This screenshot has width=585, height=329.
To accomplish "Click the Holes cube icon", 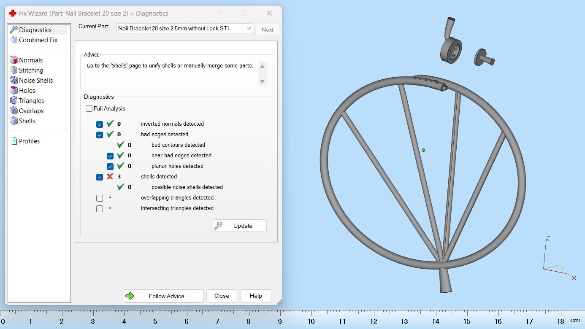I will [x=14, y=90].
